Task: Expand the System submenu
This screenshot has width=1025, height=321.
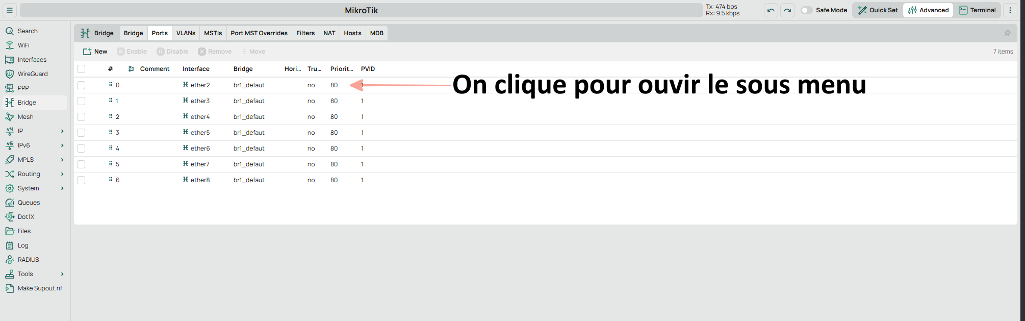Action: click(x=62, y=188)
